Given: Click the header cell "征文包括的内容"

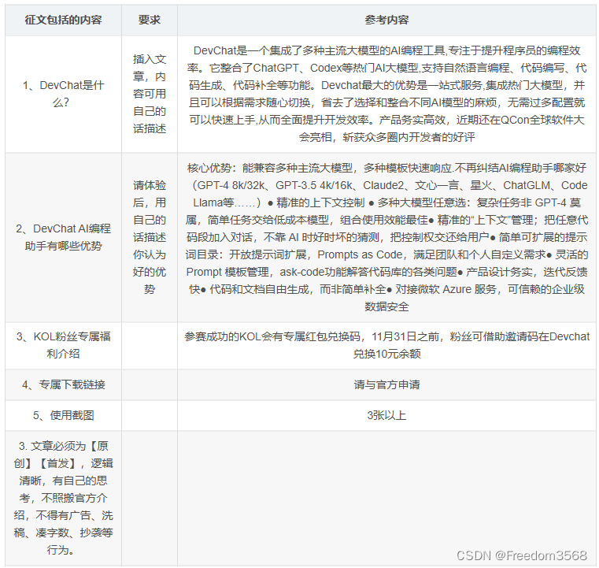Looking at the screenshot, I should point(64,20).
